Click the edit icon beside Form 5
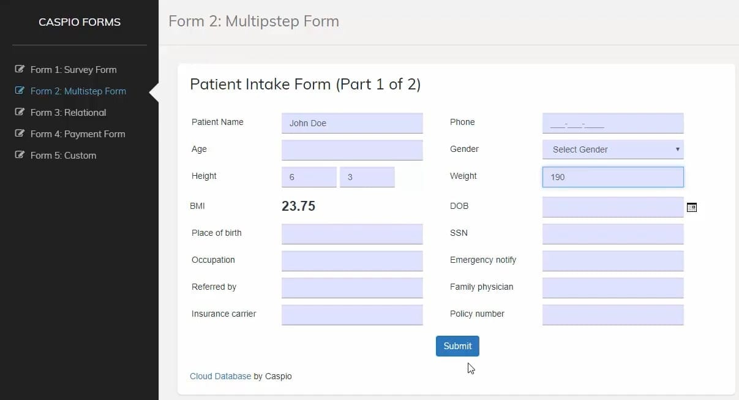Viewport: 739px width, 400px height. (x=20, y=155)
